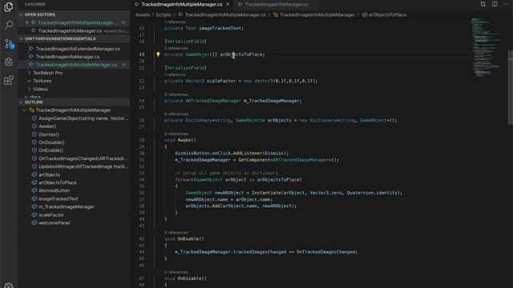Screen dimensions: 513x288
Task: Select arObjectsToPlace field in Outline
Action: (x=58, y=182)
